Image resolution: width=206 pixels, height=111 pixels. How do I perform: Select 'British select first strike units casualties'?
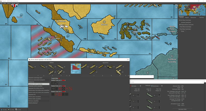click(x=39, y=90)
